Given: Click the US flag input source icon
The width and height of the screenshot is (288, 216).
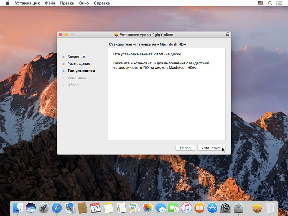Looking at the screenshot, I should [x=261, y=3].
